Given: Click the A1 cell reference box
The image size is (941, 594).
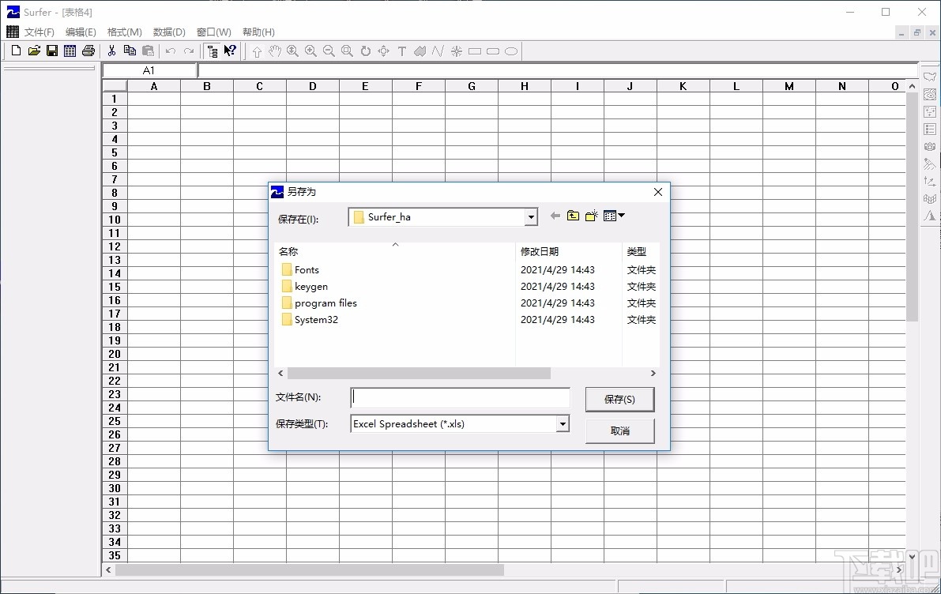Looking at the screenshot, I should coord(149,71).
